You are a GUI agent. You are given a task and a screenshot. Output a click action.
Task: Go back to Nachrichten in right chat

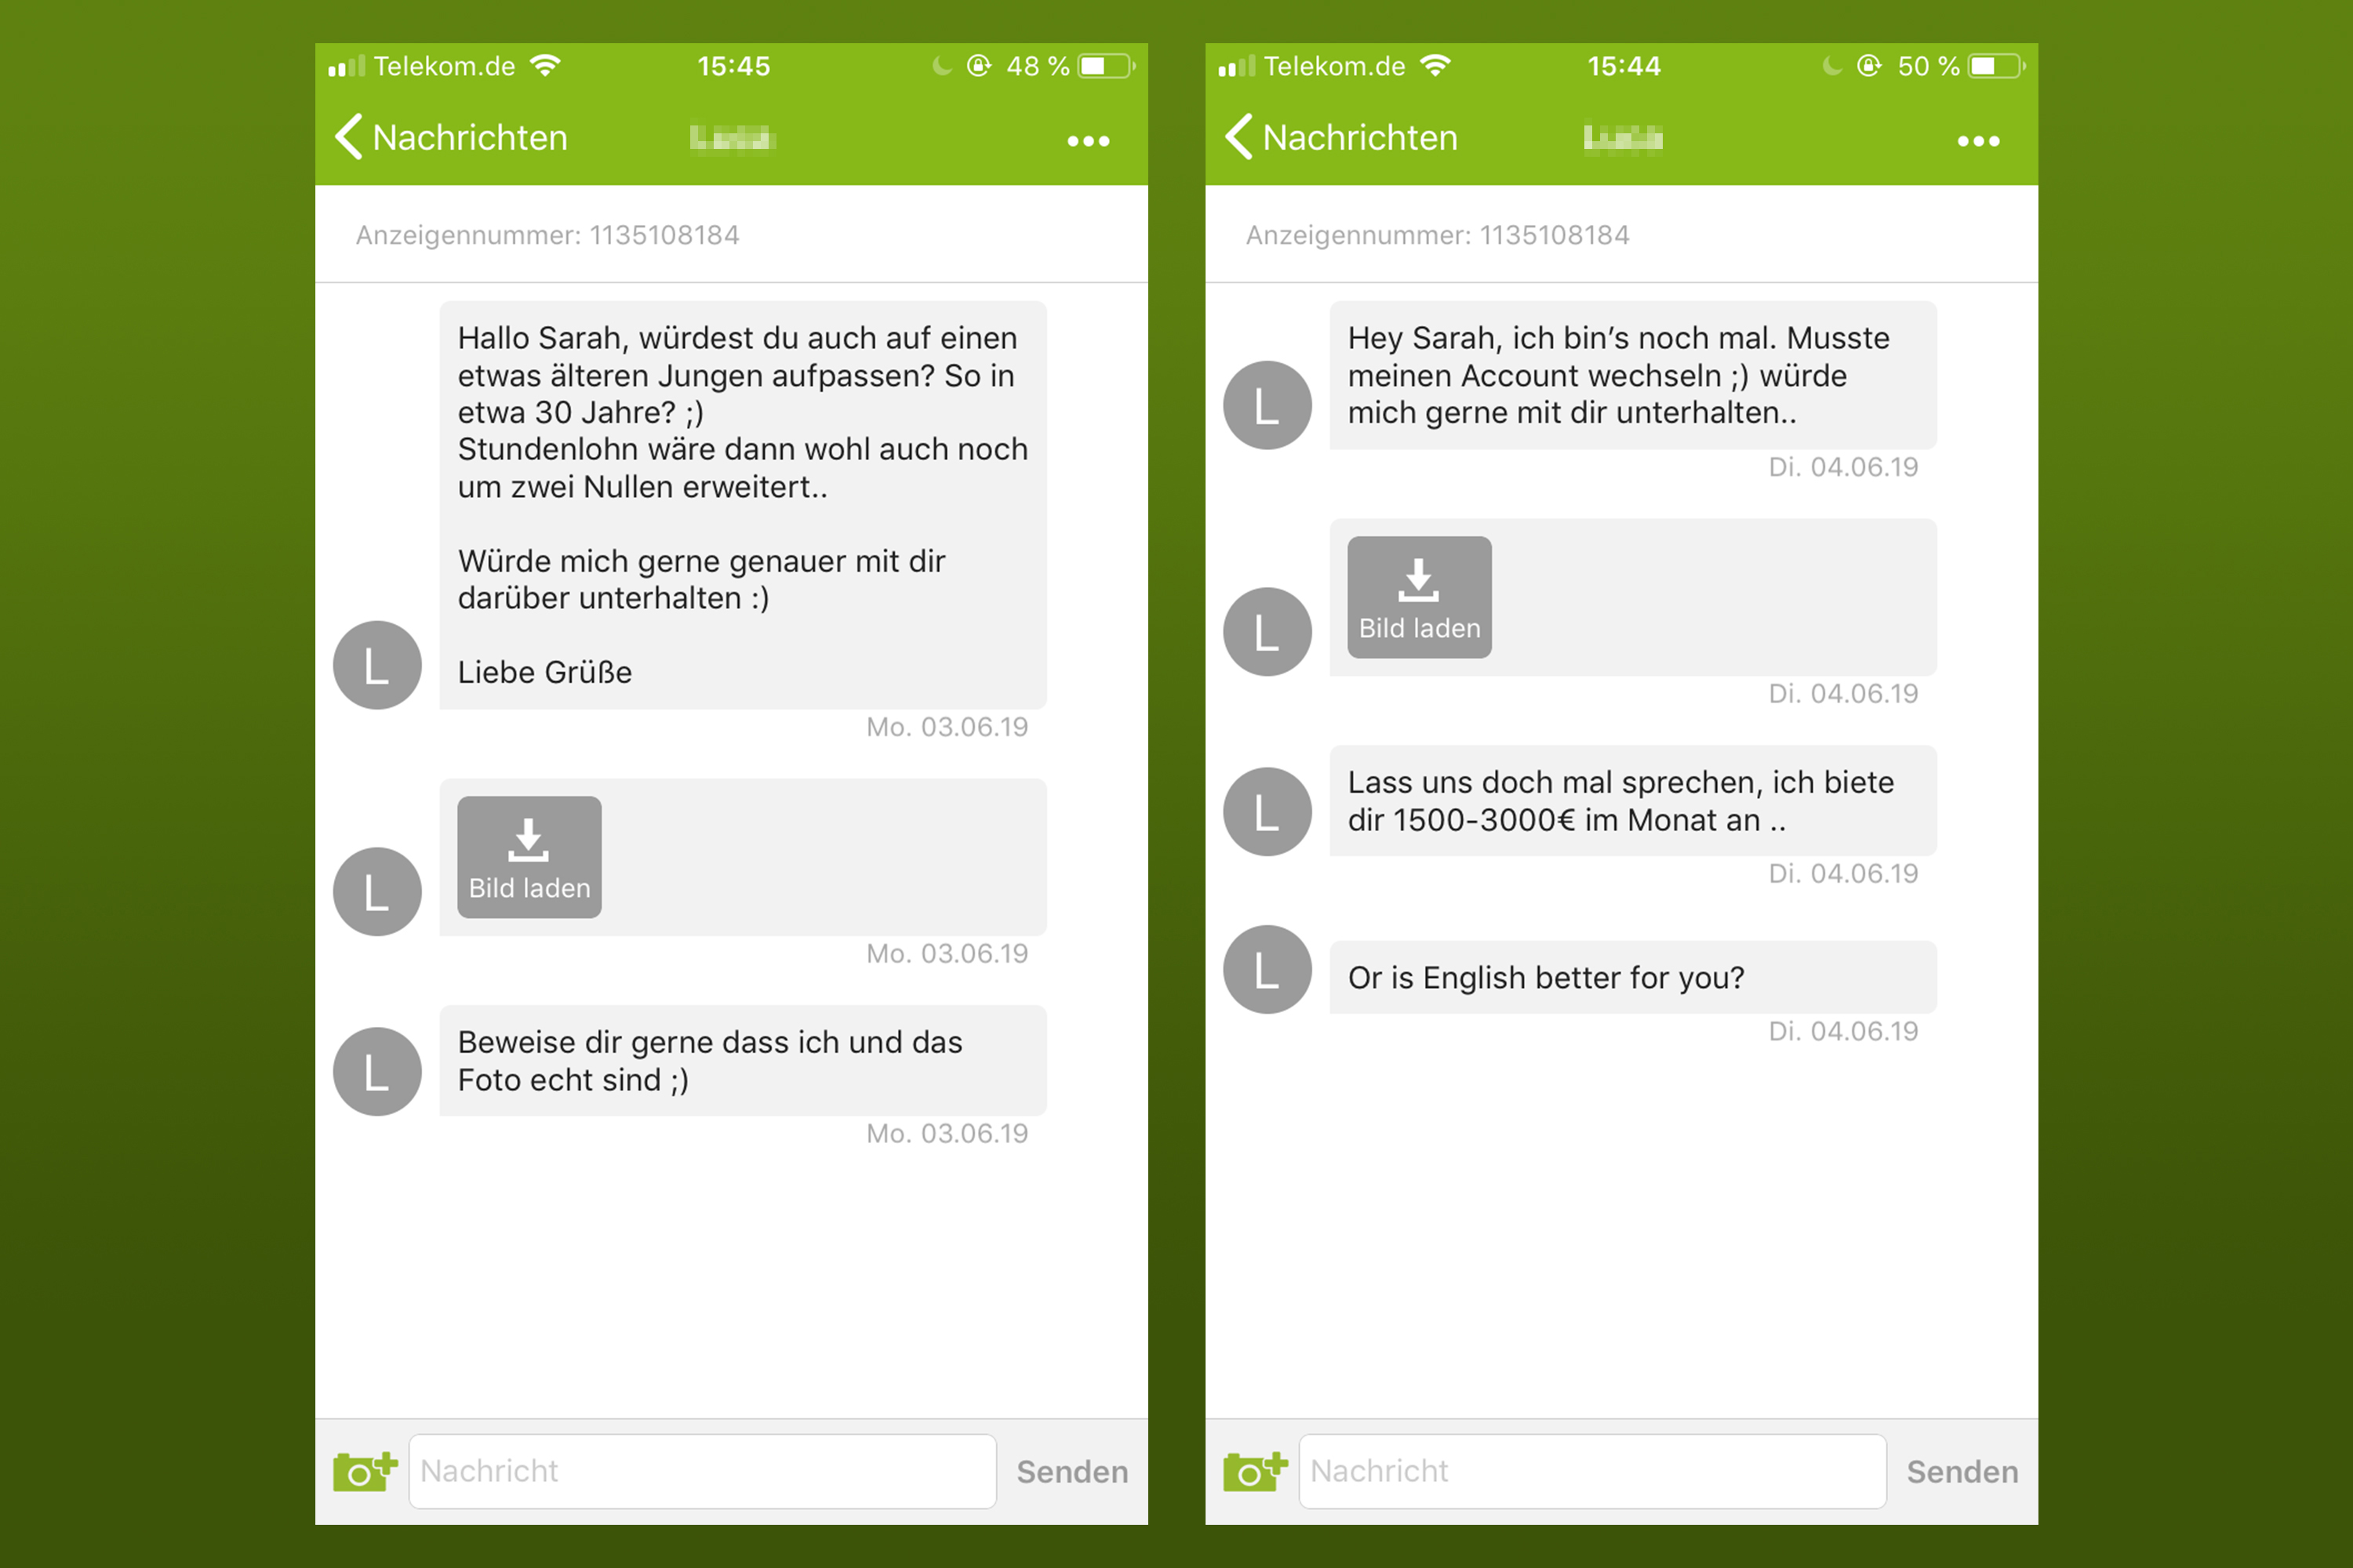(1341, 137)
